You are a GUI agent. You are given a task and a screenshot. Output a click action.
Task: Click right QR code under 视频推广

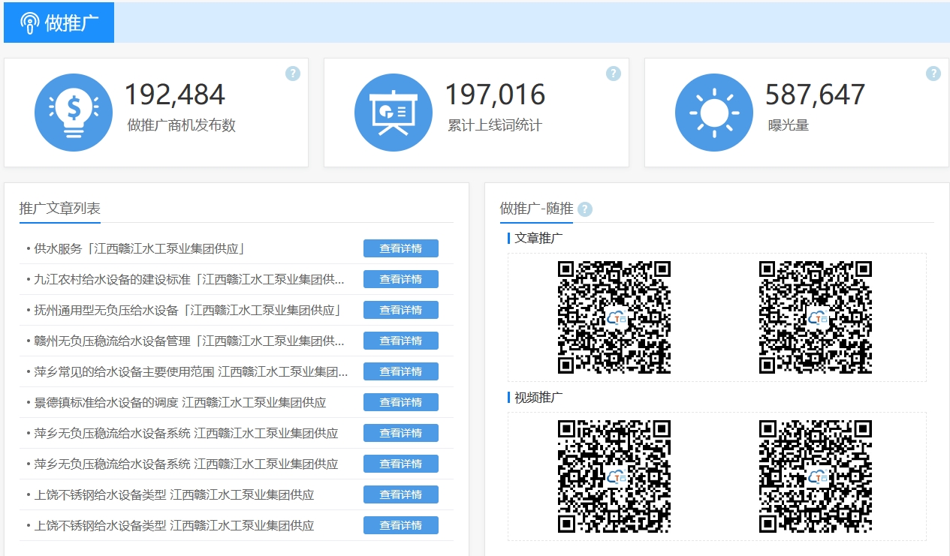click(x=816, y=476)
